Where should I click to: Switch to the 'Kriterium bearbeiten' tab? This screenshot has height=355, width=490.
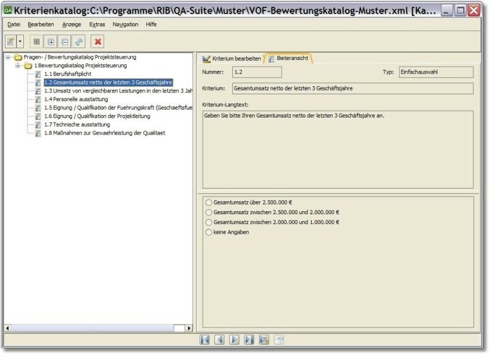232,58
